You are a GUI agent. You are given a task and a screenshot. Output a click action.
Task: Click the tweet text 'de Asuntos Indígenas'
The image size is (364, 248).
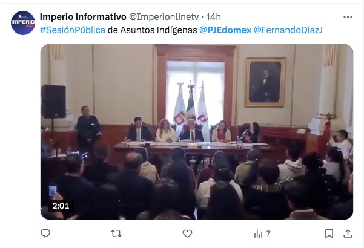(x=152, y=30)
